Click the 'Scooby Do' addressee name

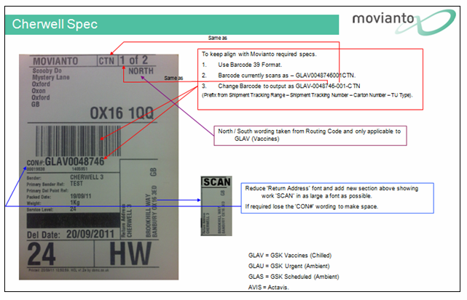click(x=47, y=70)
